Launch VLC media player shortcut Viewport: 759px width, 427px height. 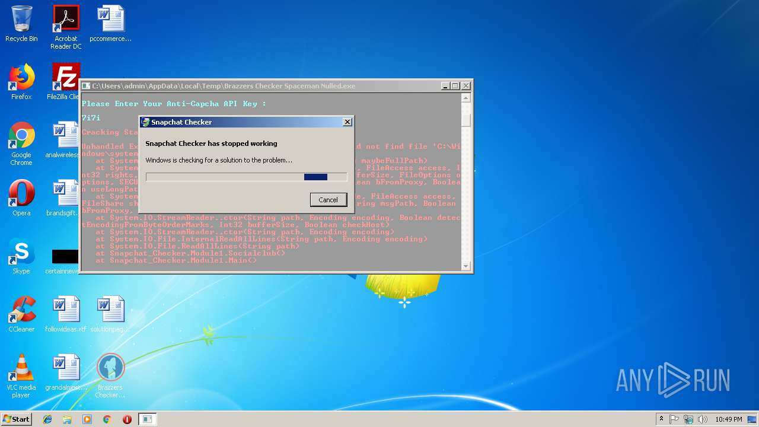[21, 376]
